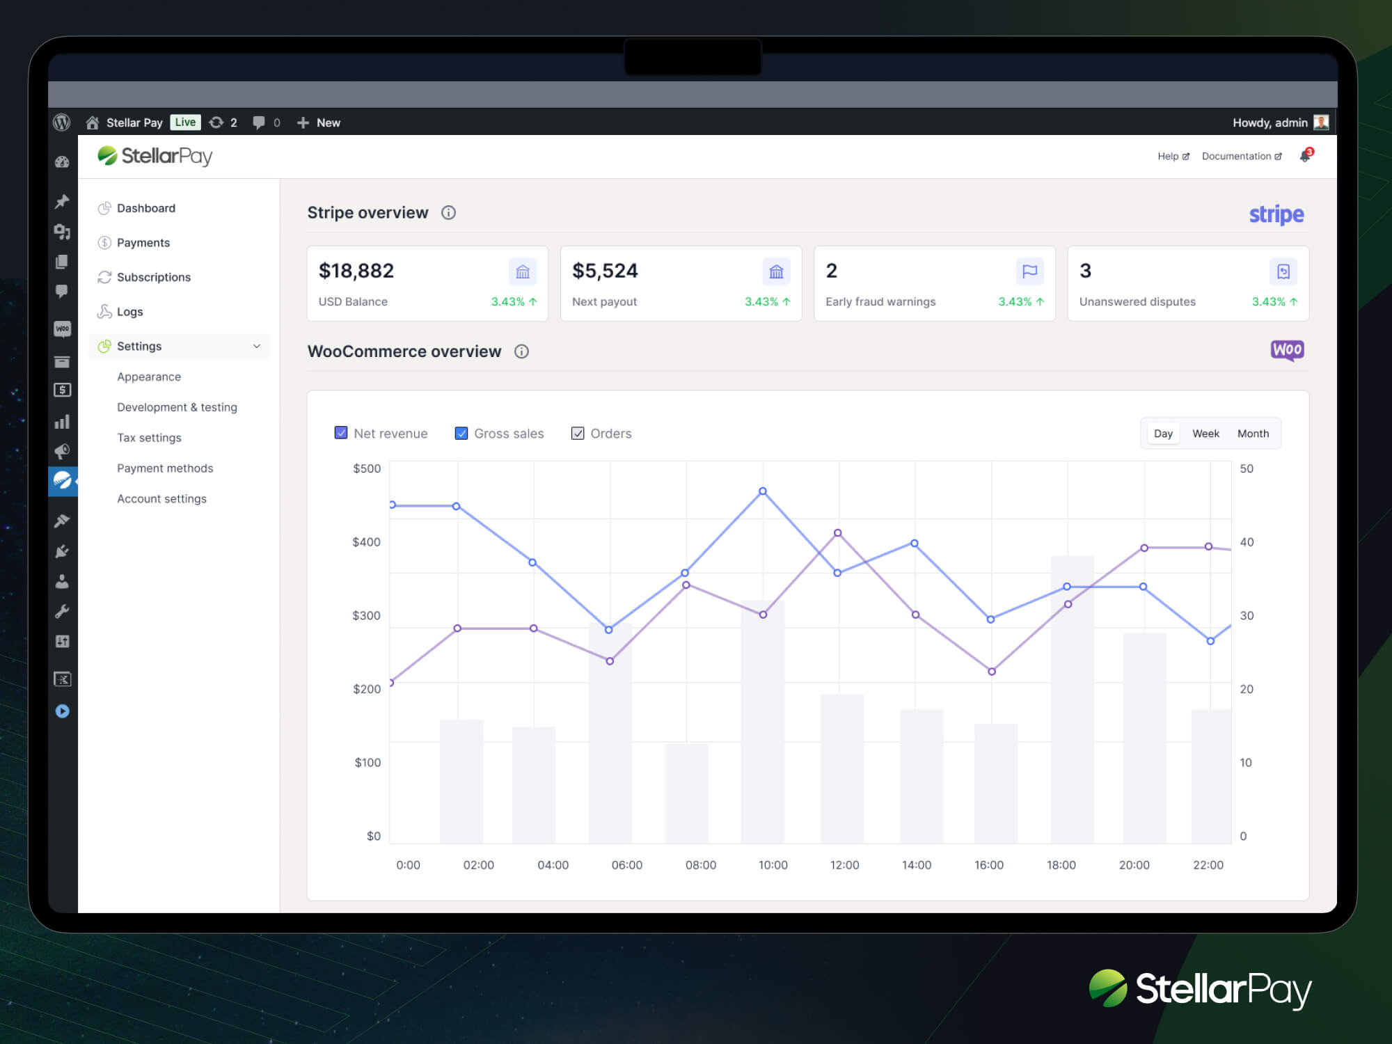Open WordPress Dashboard gauge icon
The height and width of the screenshot is (1044, 1392).
pyautogui.click(x=62, y=161)
